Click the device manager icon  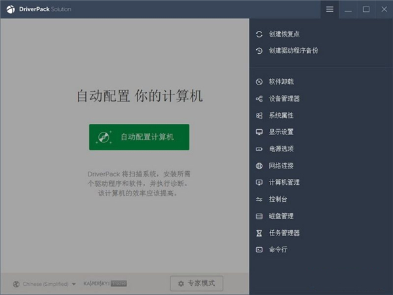[x=259, y=99]
